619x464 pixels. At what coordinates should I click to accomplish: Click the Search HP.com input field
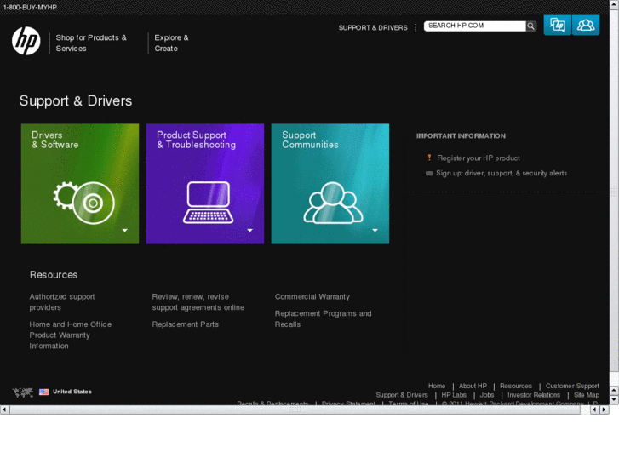[x=473, y=26]
